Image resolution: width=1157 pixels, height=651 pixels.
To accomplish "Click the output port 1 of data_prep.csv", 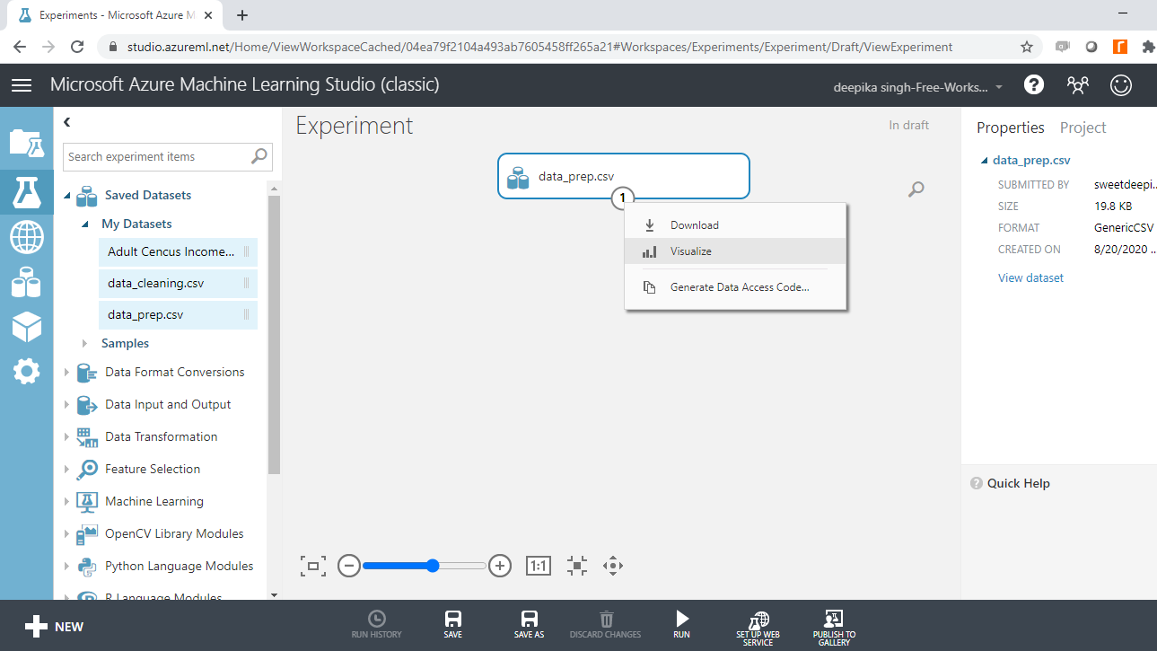I will pos(624,198).
